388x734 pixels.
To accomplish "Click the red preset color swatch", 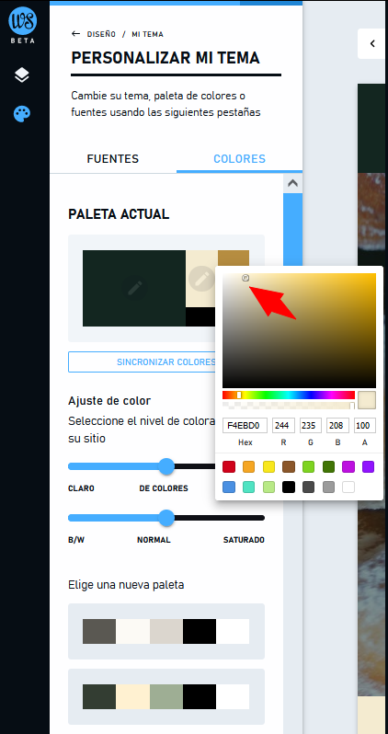I will pos(229,466).
